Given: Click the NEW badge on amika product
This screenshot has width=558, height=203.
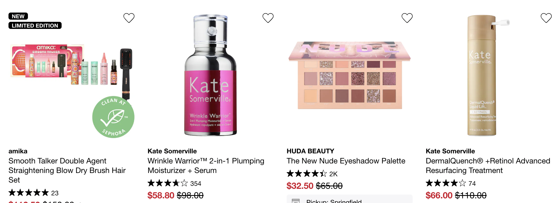Looking at the screenshot, I should [18, 16].
